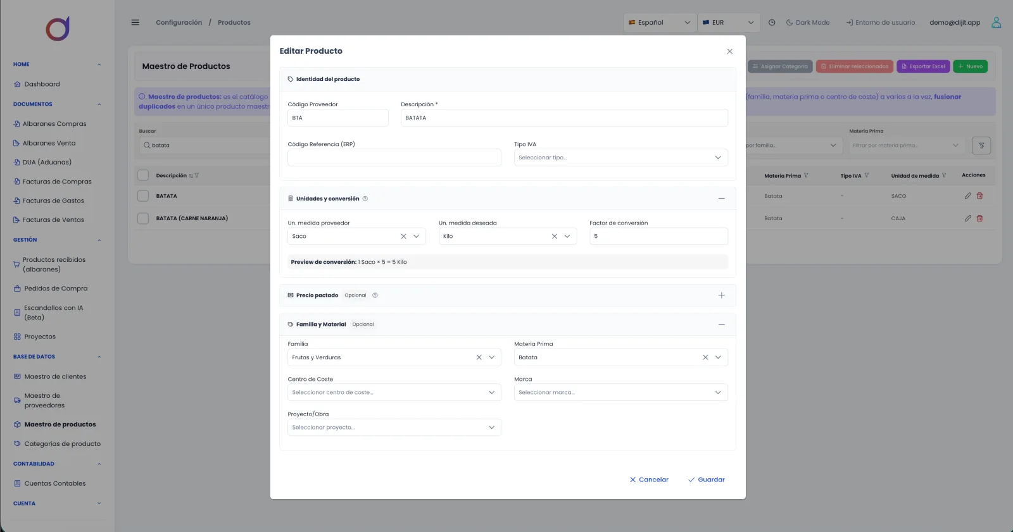1013x532 pixels.
Task: Click the delete trash icon in the CAJA row
Action: [979, 218]
